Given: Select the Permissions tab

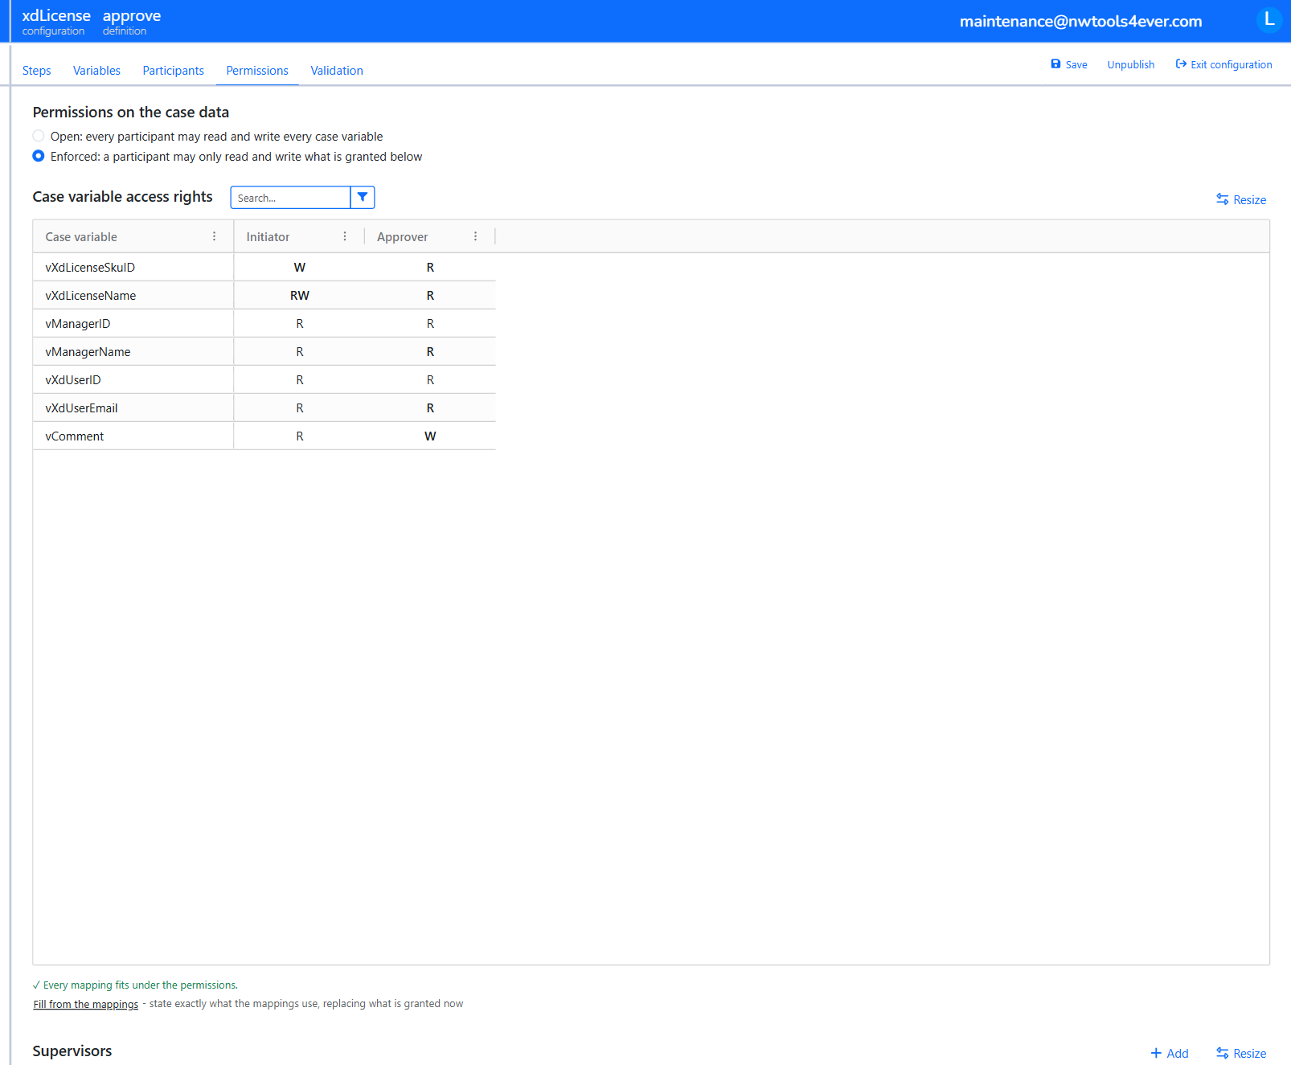Looking at the screenshot, I should tap(257, 71).
